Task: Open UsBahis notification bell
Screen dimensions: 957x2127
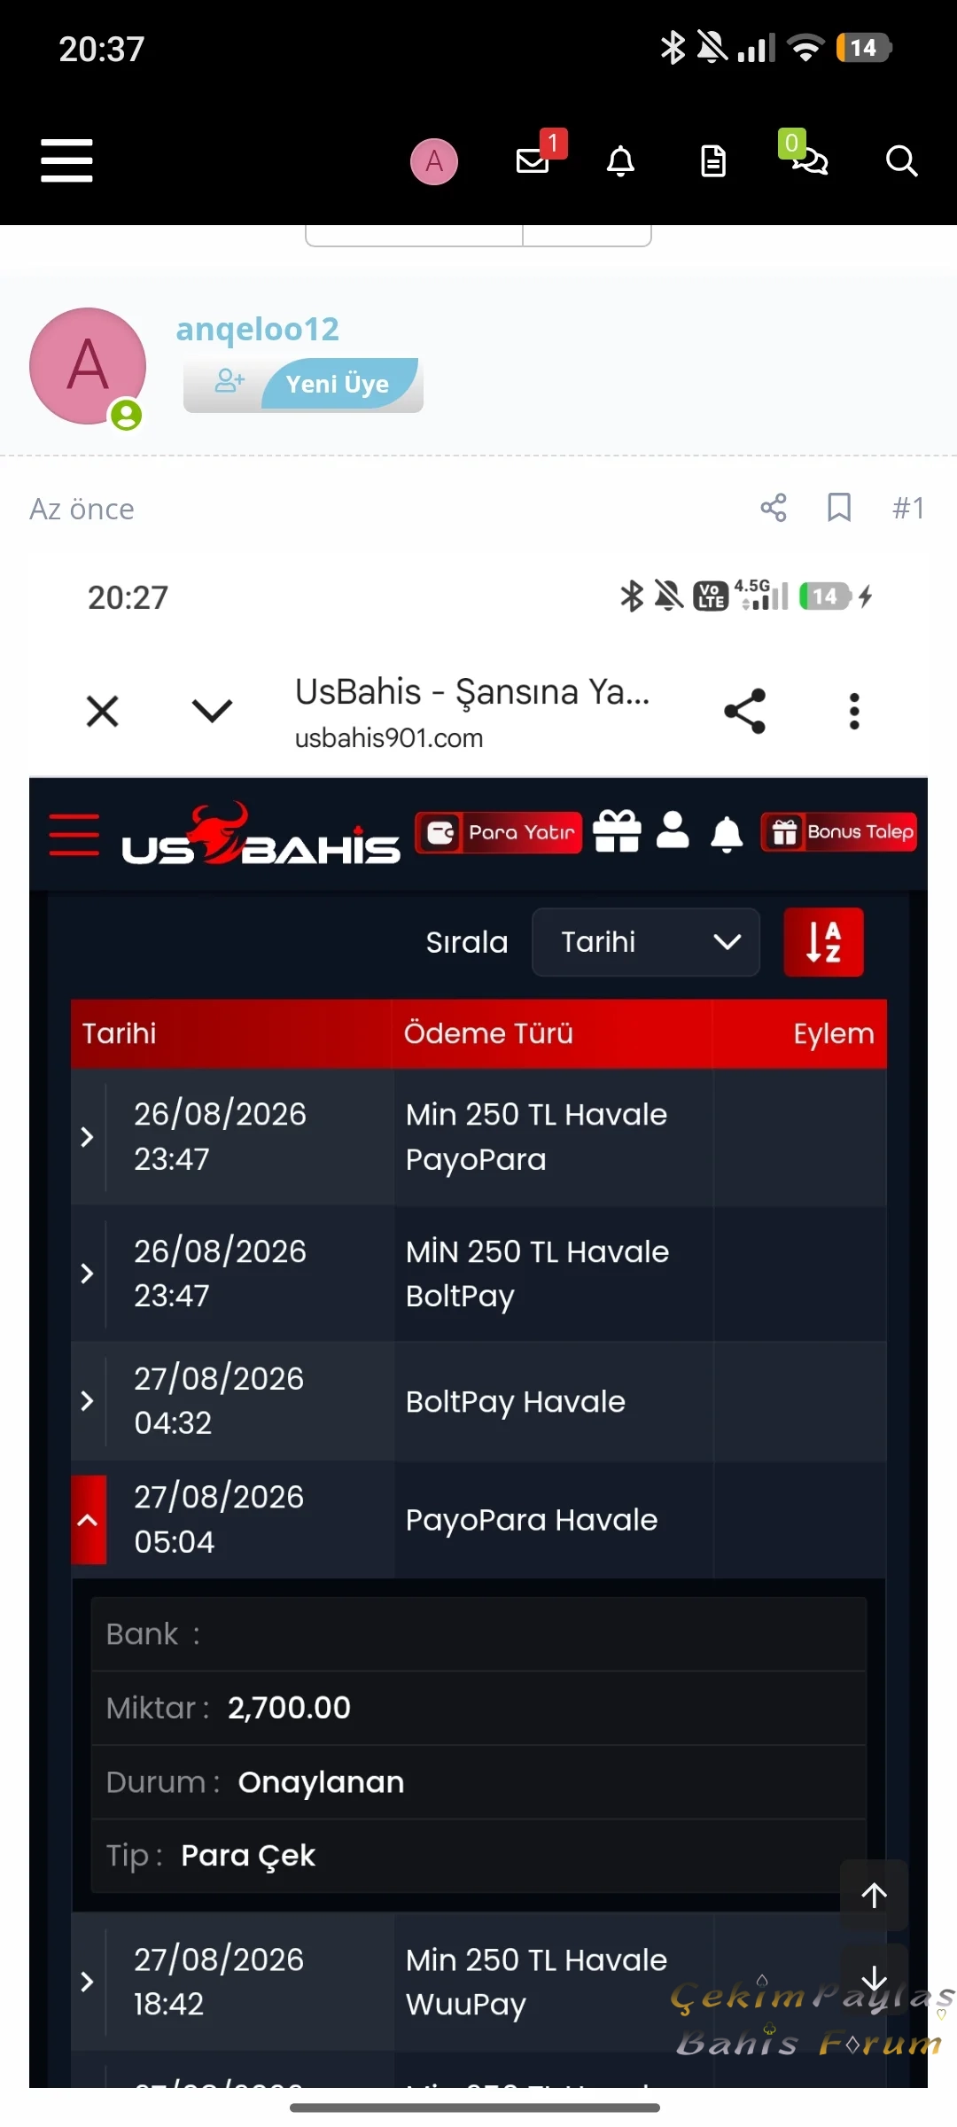Action: point(727,834)
